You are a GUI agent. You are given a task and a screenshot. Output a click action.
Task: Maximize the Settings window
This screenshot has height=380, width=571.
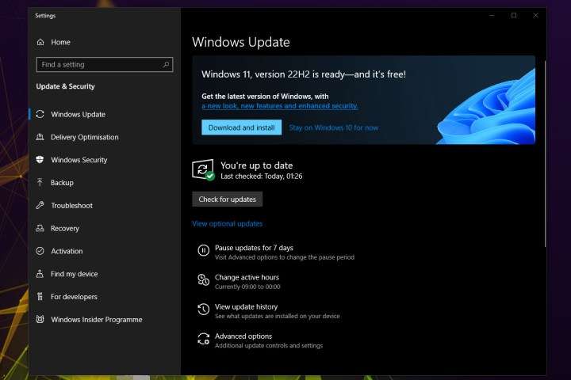click(514, 15)
